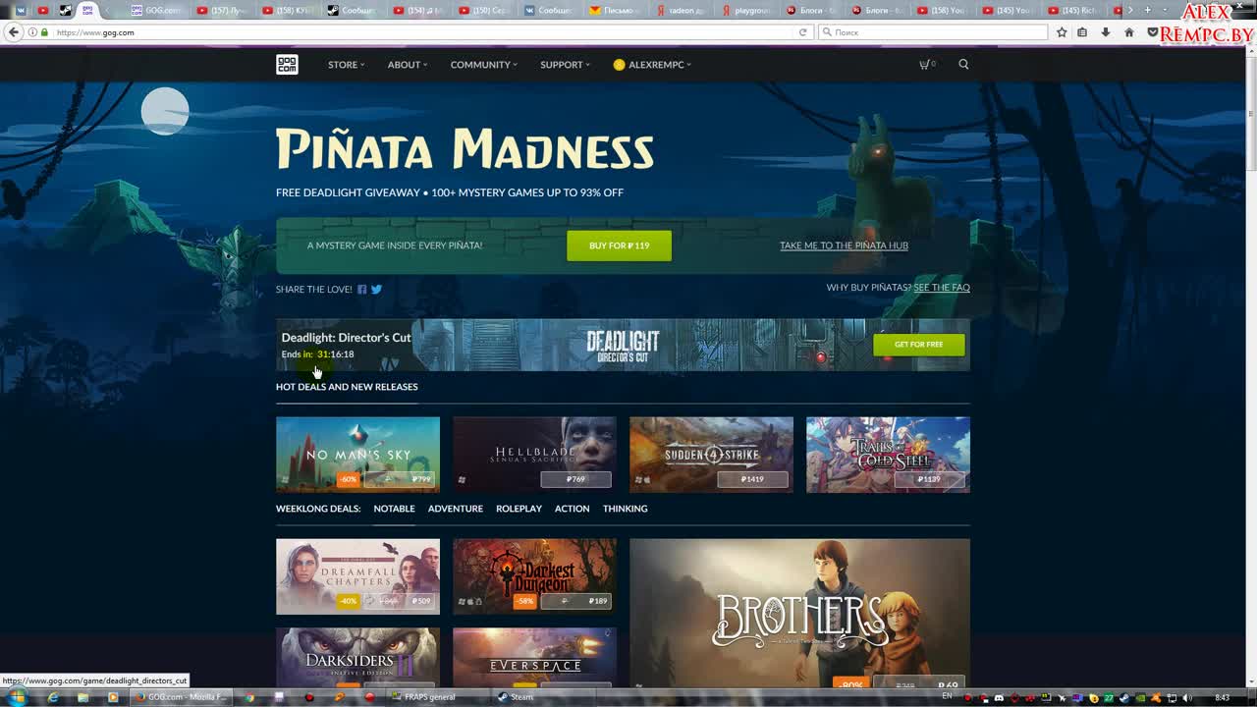
Task: Click the volume speaker tray icon
Action: (1188, 697)
